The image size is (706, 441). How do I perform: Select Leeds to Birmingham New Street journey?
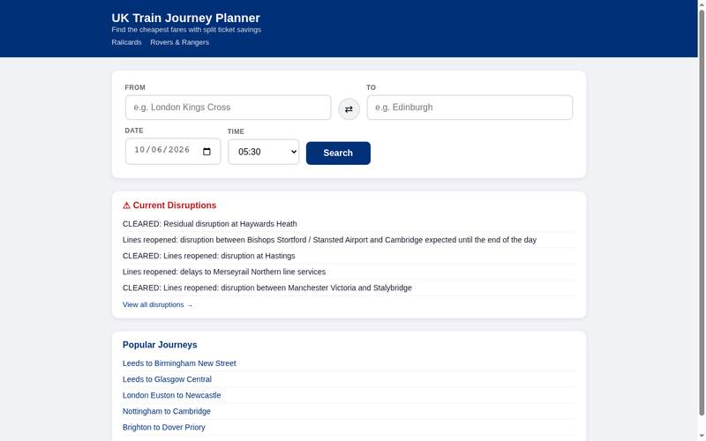coord(179,363)
